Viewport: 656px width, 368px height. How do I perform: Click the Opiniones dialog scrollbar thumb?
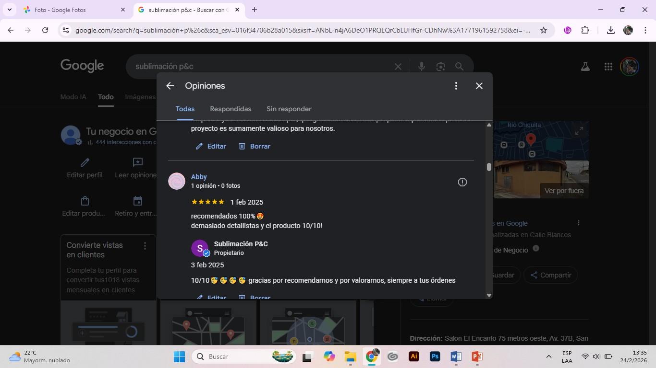pyautogui.click(x=489, y=167)
